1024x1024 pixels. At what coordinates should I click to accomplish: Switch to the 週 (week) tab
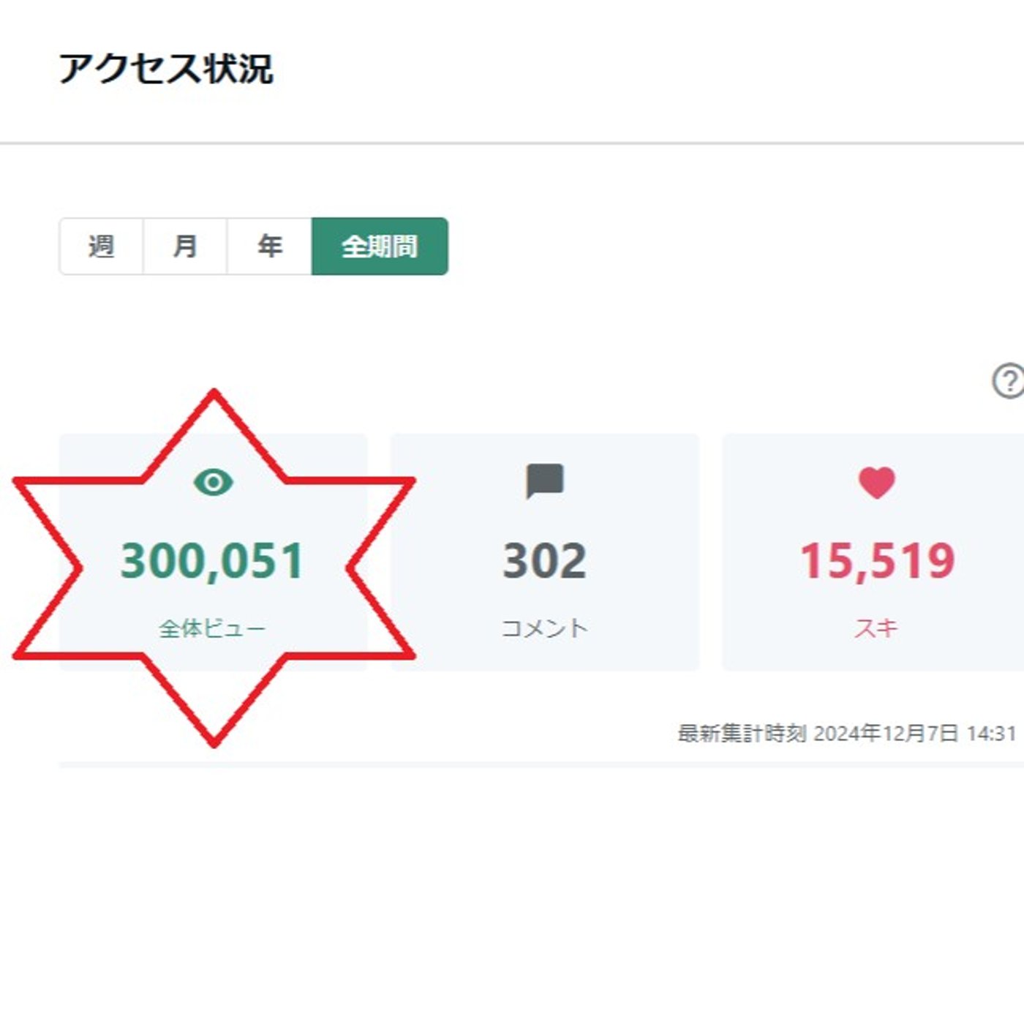click(x=101, y=246)
